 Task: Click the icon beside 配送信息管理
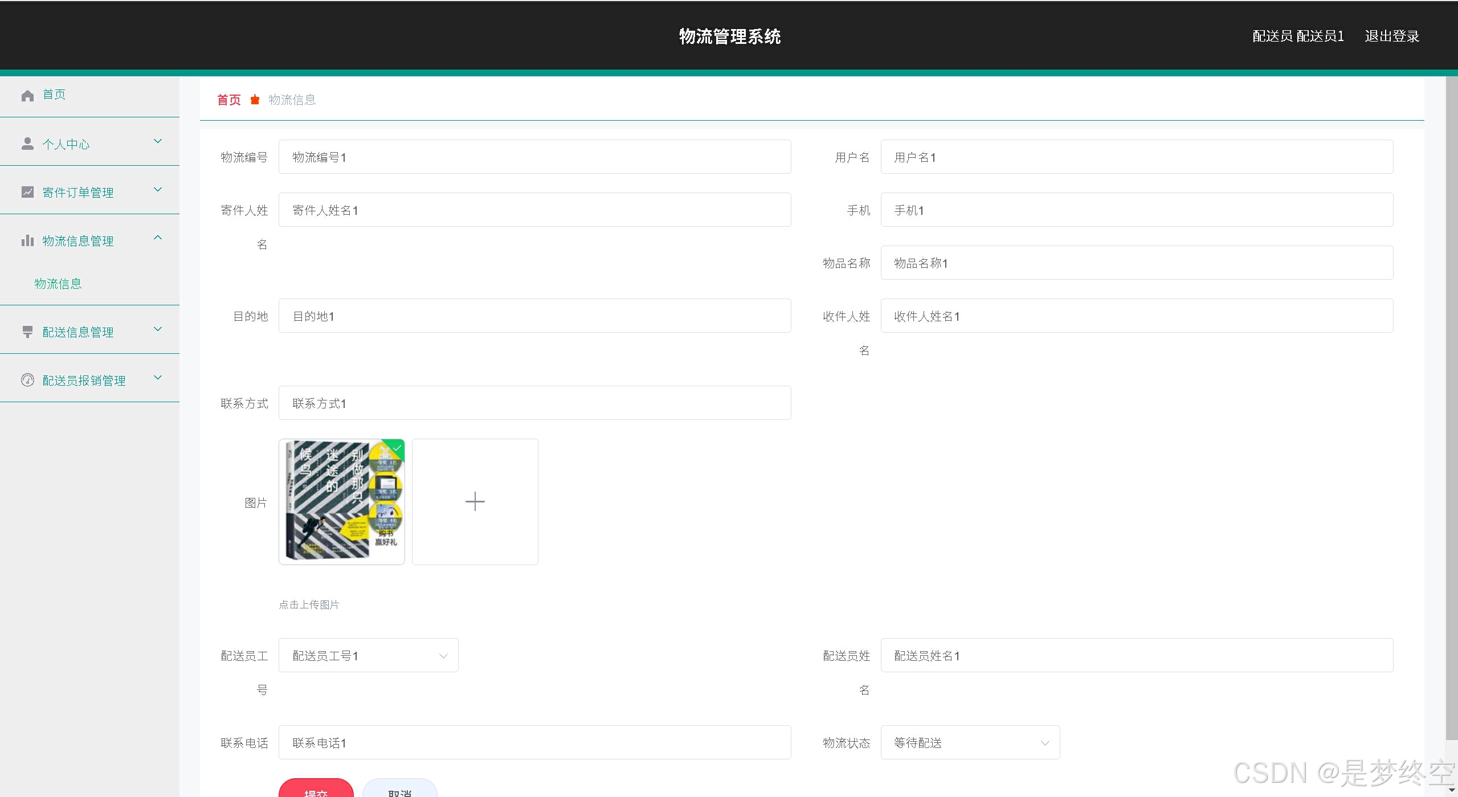(x=27, y=332)
